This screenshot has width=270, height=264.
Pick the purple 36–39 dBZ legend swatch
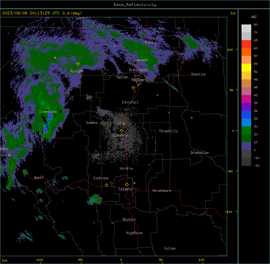pyautogui.click(x=246, y=107)
